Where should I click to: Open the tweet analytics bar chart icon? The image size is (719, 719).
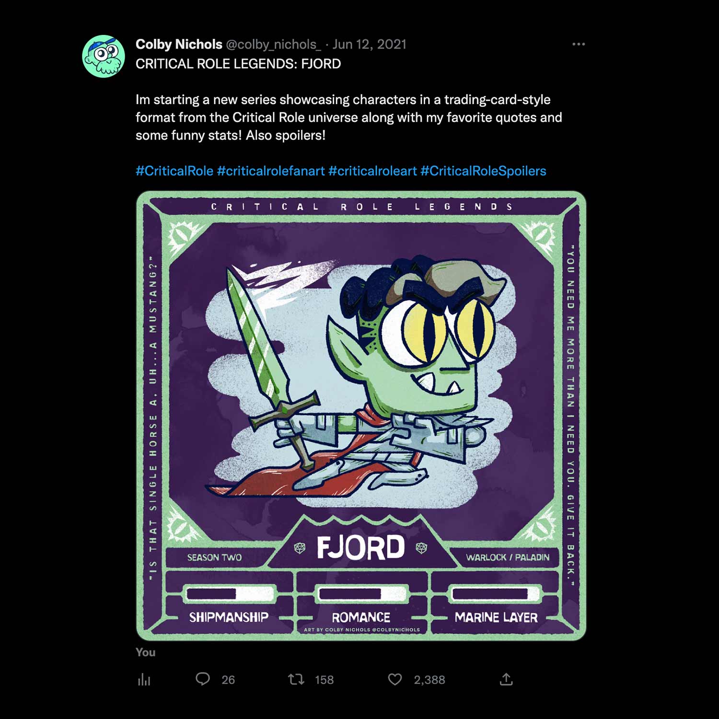point(144,679)
